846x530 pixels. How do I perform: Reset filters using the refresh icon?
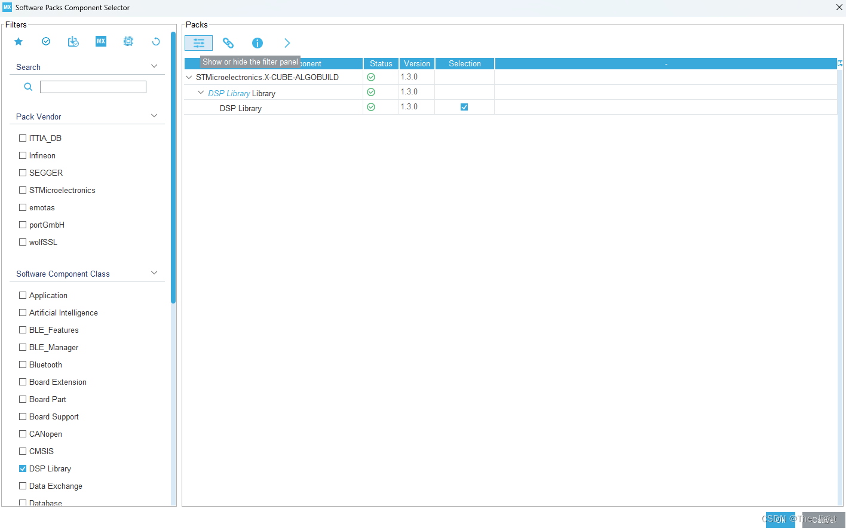click(x=155, y=41)
